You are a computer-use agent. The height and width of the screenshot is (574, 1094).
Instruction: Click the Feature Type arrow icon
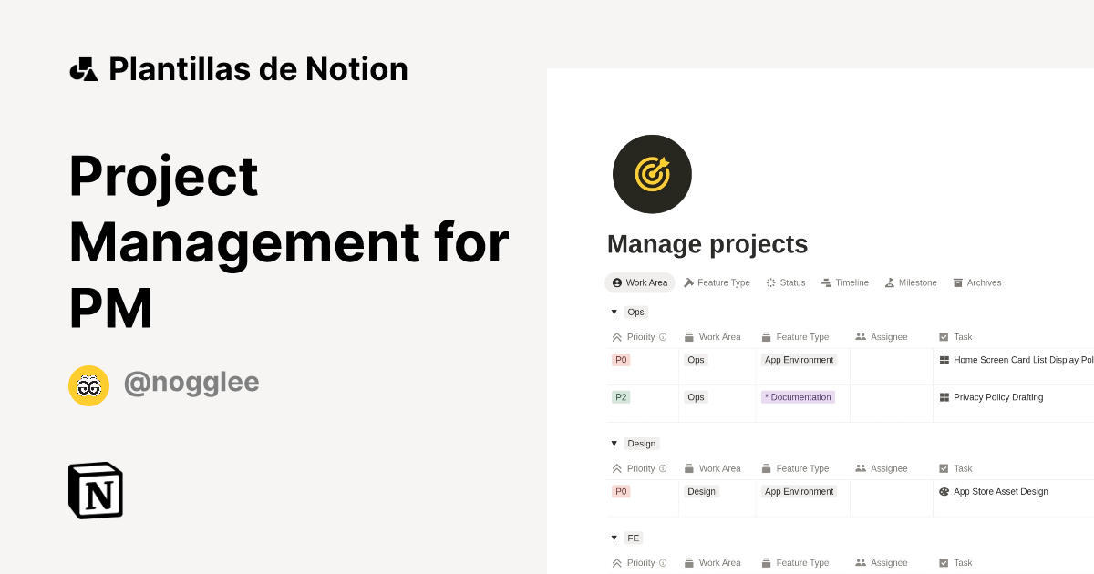click(x=689, y=282)
